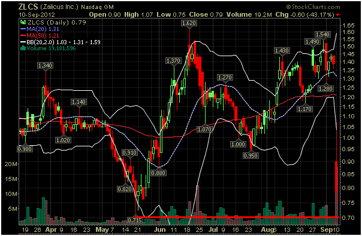Click the 1.140 price label

tap(79, 102)
